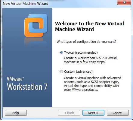Click the 'What type of configuration do you want?' text
Screen dimensions: 133x121
(86, 42)
